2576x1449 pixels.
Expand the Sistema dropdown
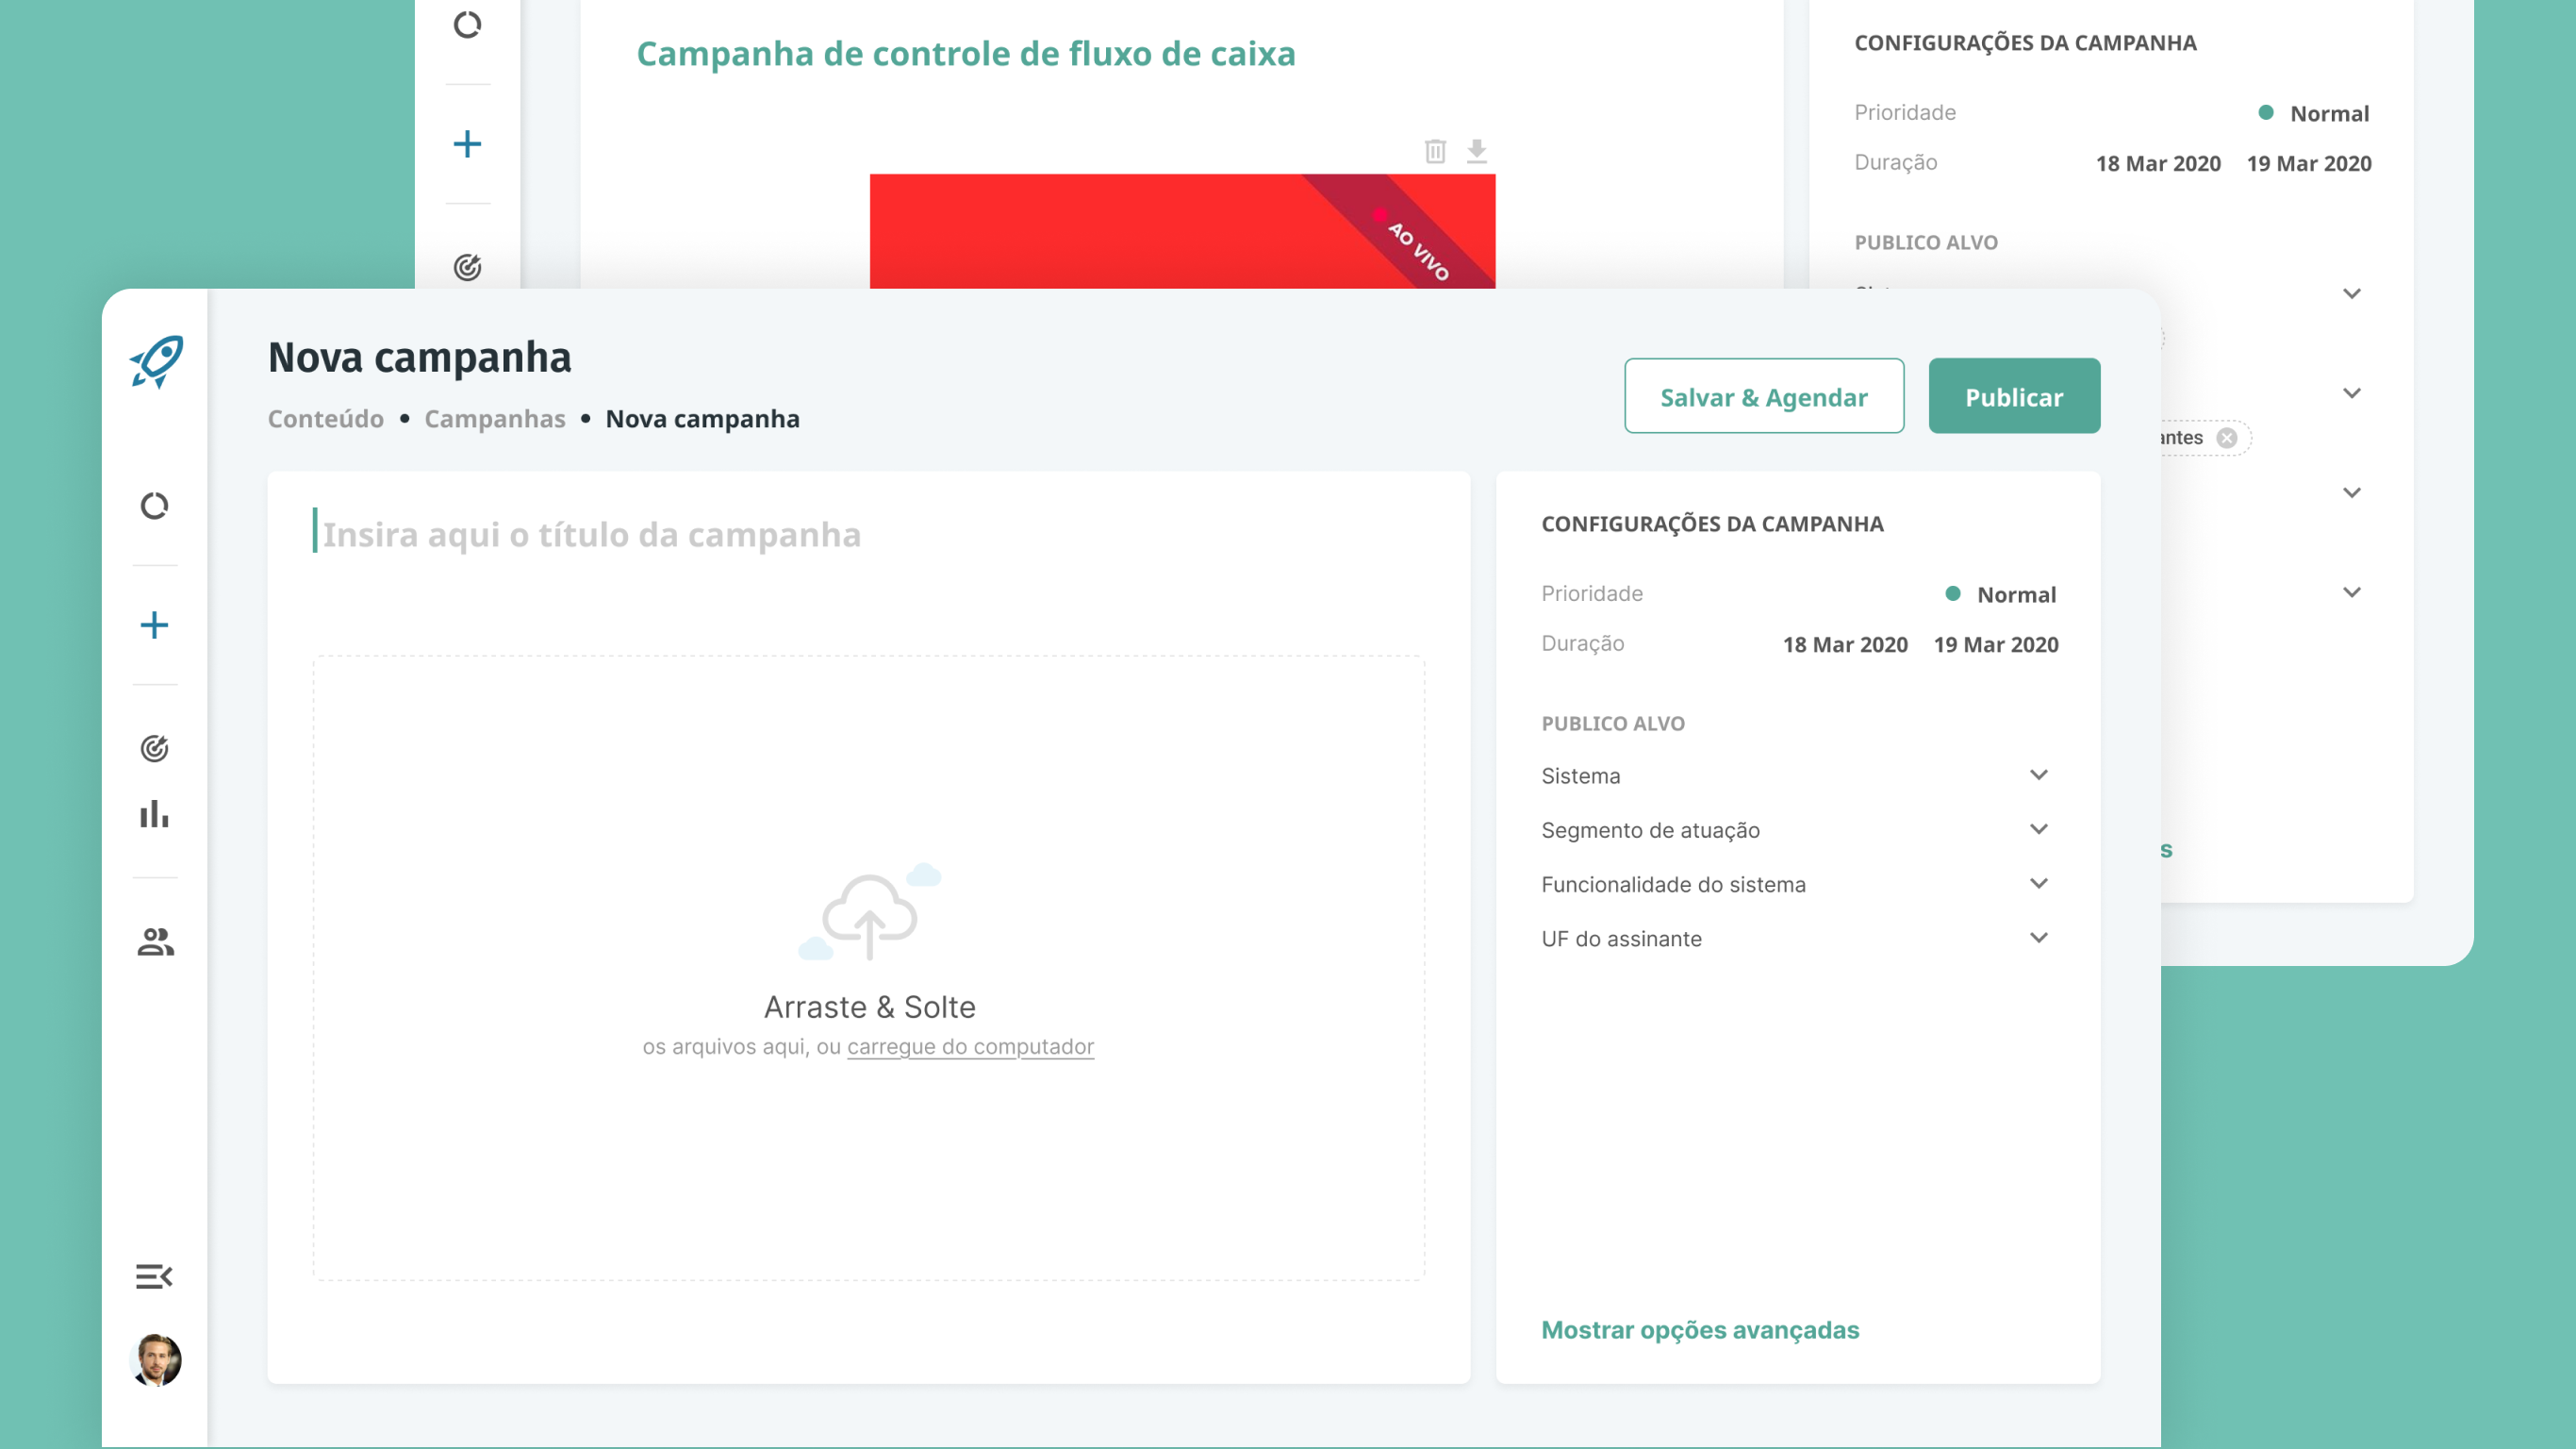[2038, 775]
